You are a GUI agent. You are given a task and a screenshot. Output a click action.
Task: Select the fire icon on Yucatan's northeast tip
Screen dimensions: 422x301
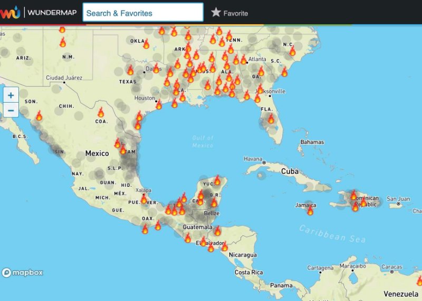point(217,180)
